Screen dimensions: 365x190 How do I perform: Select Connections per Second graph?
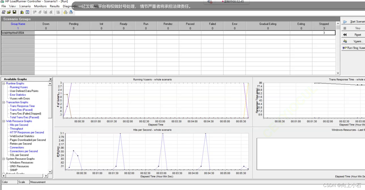click(x=24, y=151)
